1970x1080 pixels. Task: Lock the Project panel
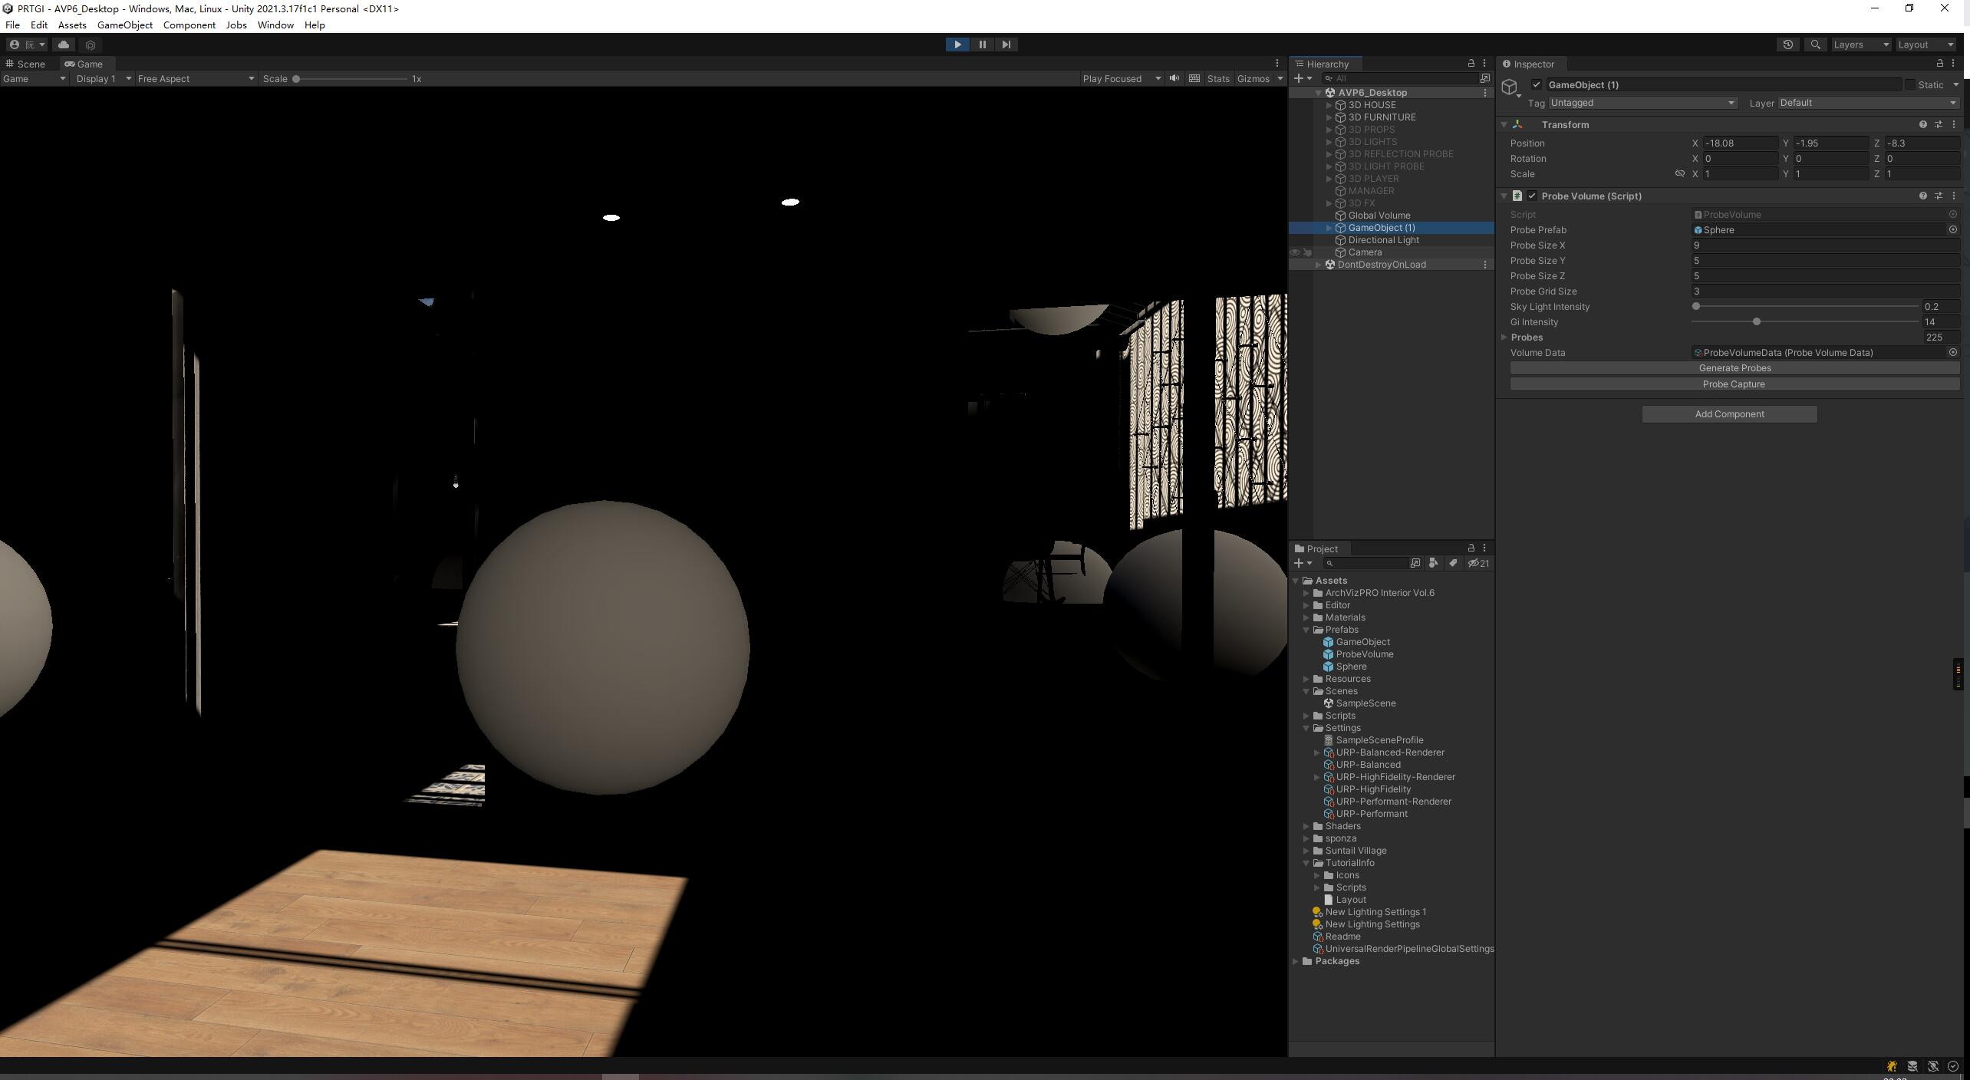click(1471, 548)
